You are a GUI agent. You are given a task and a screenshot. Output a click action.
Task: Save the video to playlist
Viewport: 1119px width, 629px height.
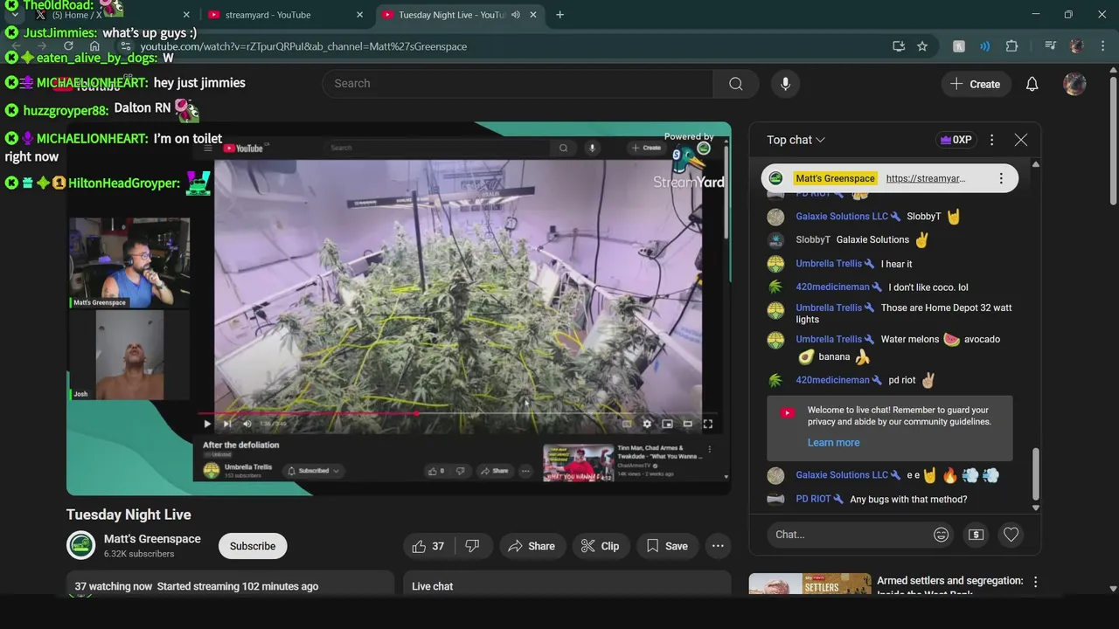667,546
